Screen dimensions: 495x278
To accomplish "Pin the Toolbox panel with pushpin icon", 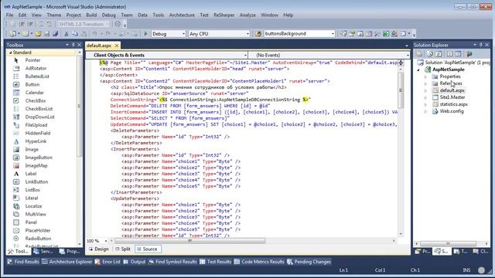I will tap(73, 45).
